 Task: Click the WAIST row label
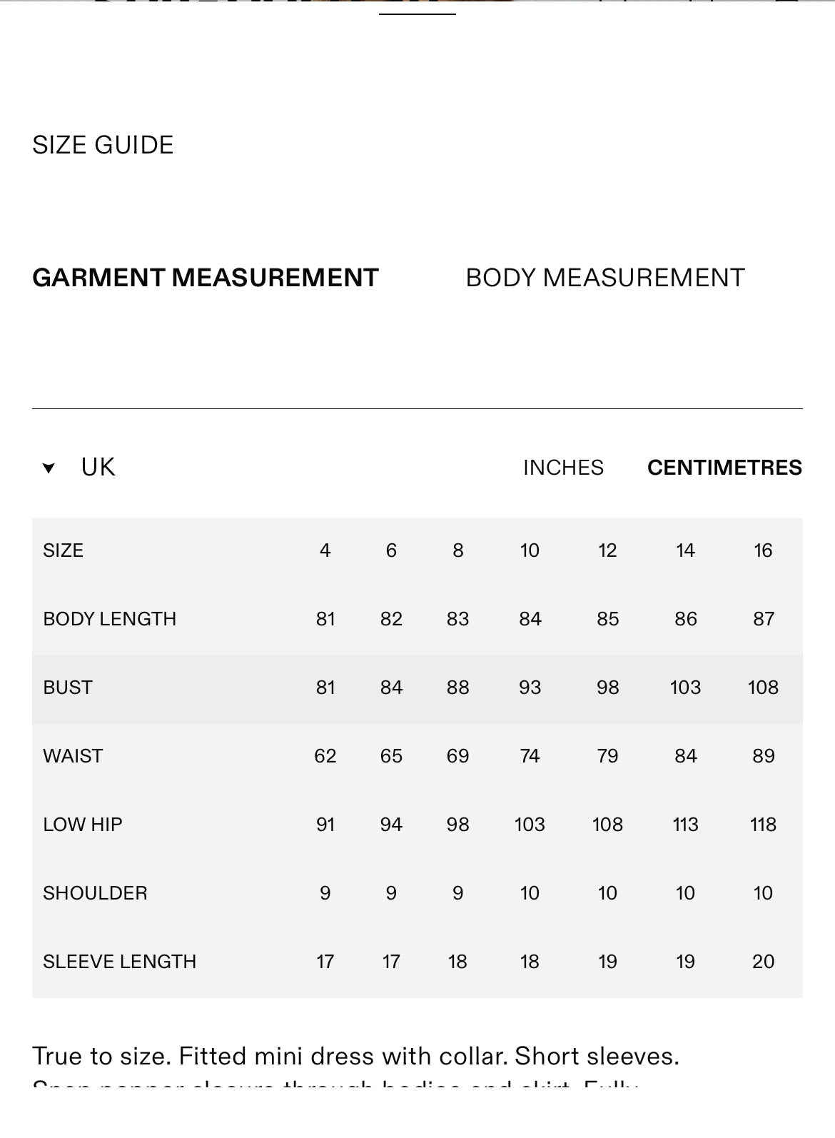click(x=73, y=756)
